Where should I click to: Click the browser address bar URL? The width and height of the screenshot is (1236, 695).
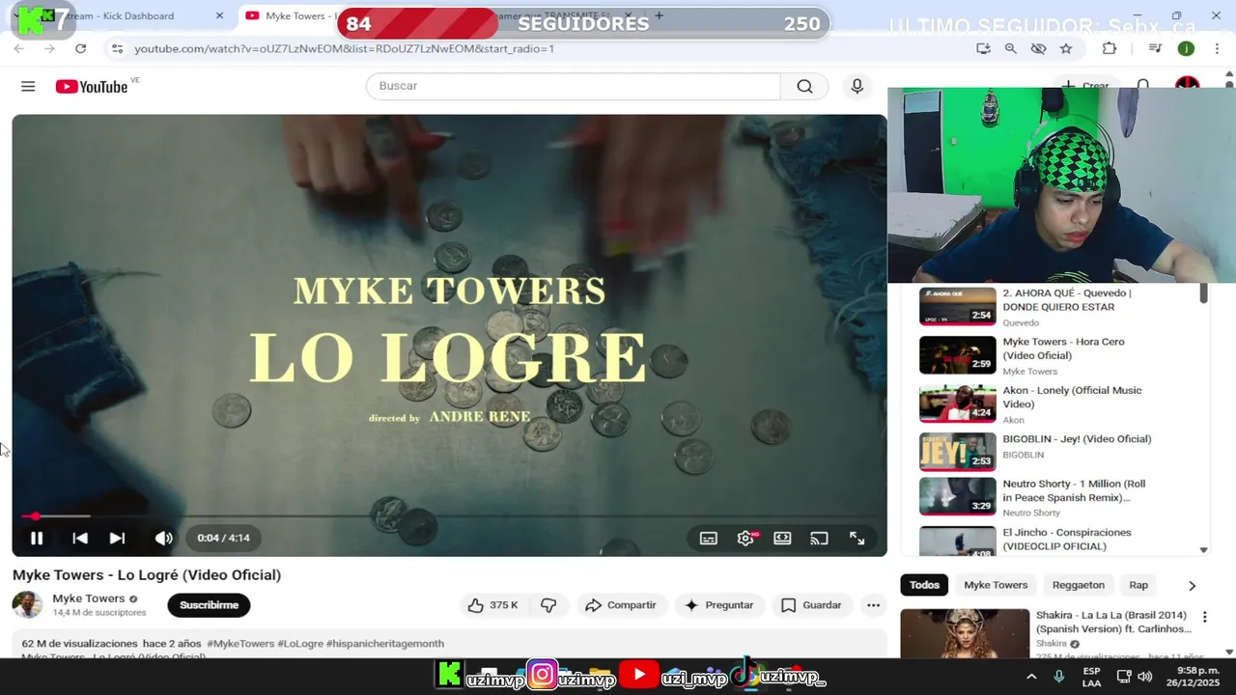(344, 48)
